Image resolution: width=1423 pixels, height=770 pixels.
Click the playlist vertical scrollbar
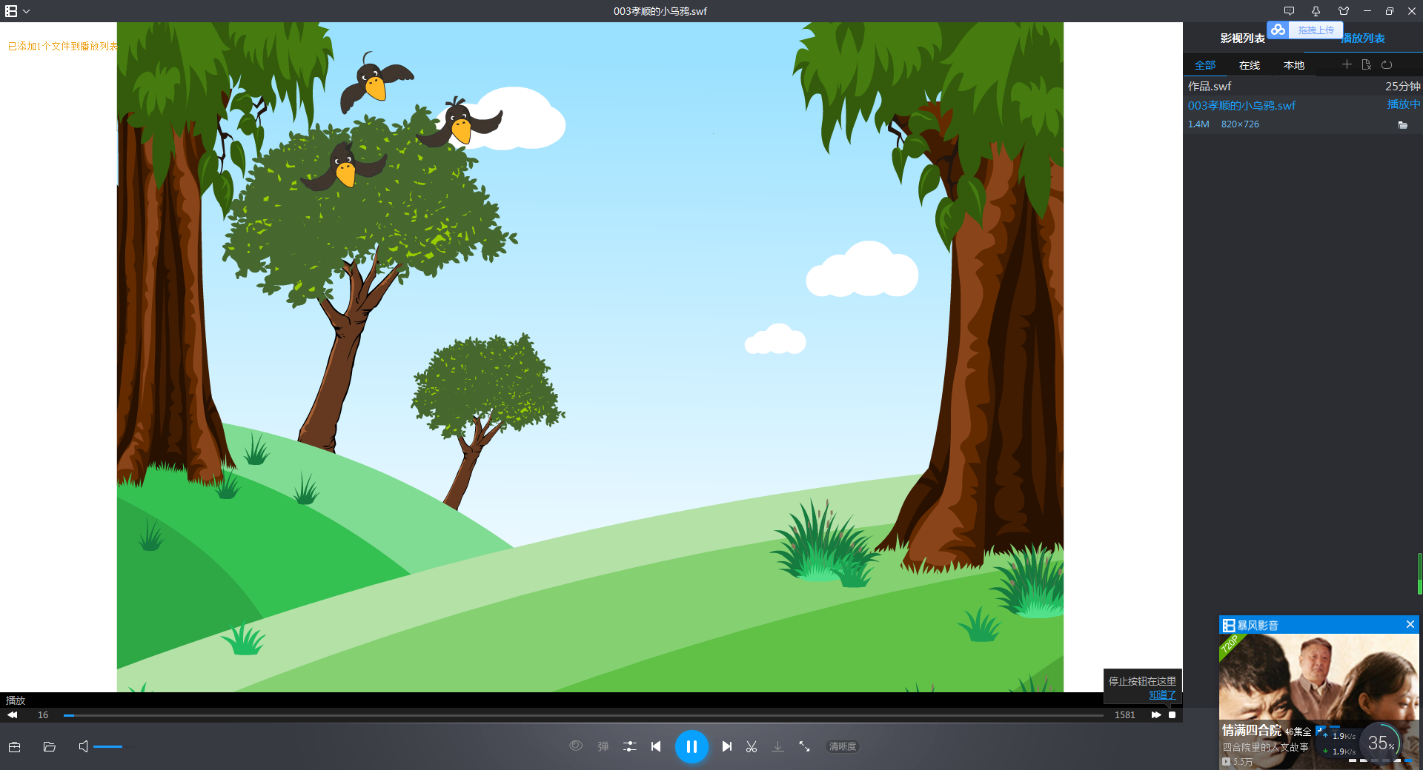(x=1419, y=574)
